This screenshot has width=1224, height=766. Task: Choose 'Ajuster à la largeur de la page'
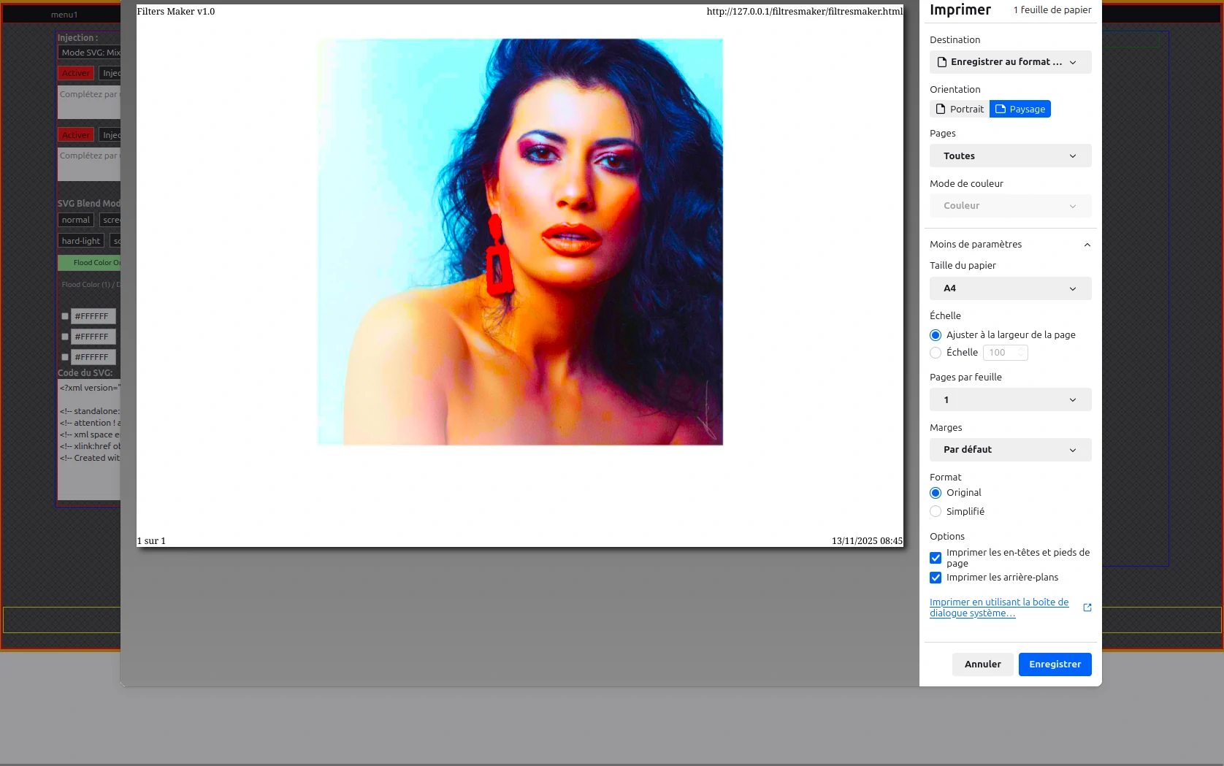coord(936,335)
